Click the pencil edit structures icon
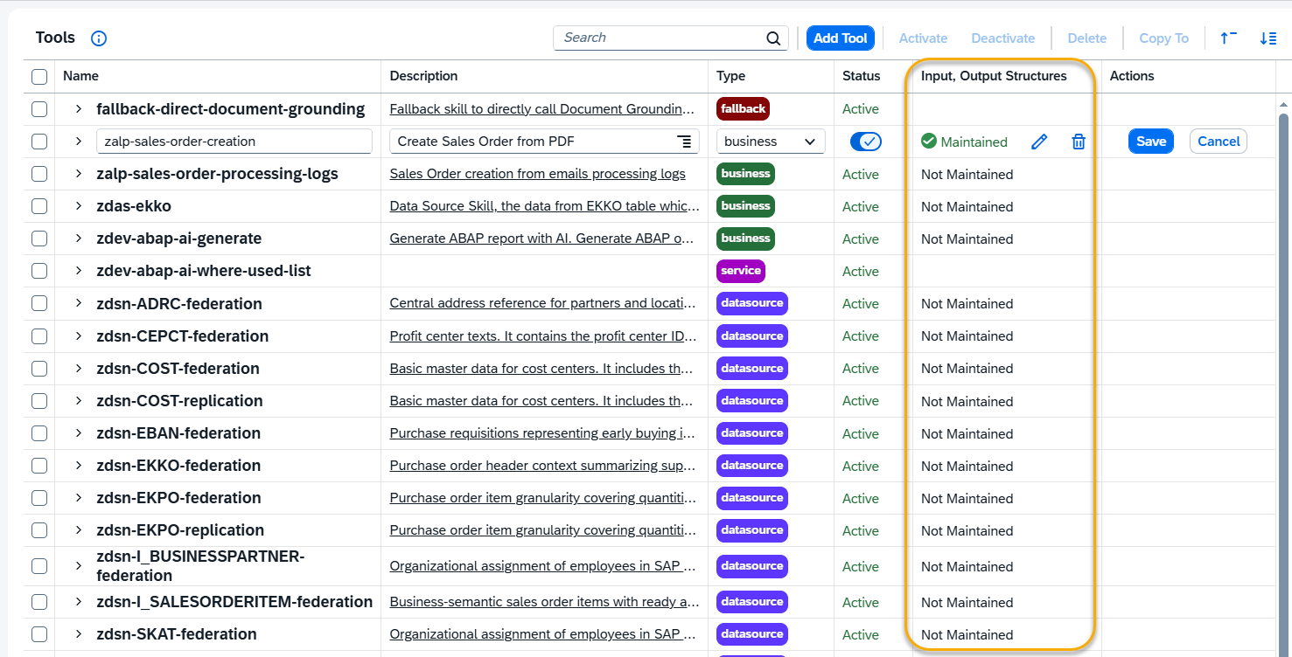 click(x=1039, y=142)
